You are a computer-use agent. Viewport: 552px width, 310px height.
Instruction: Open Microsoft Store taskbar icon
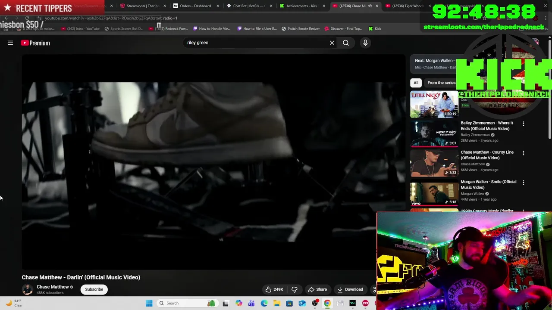coord(289,303)
